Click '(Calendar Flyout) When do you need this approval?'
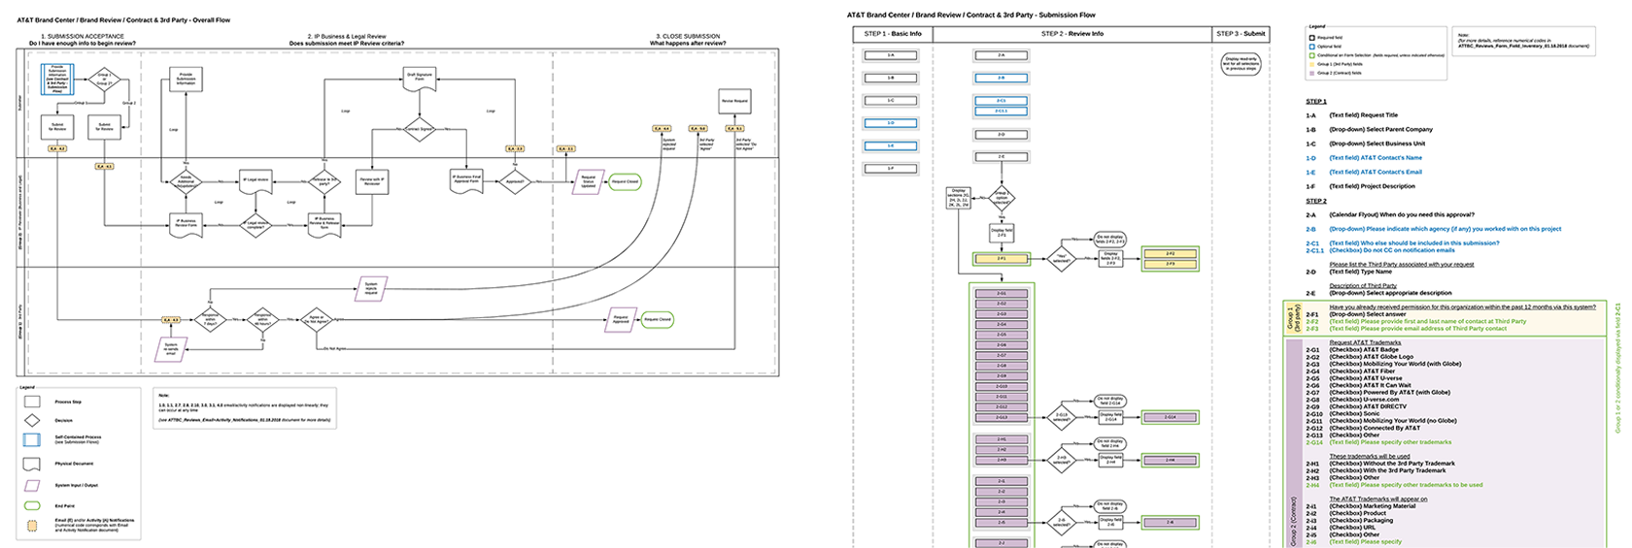 [x=1402, y=214]
